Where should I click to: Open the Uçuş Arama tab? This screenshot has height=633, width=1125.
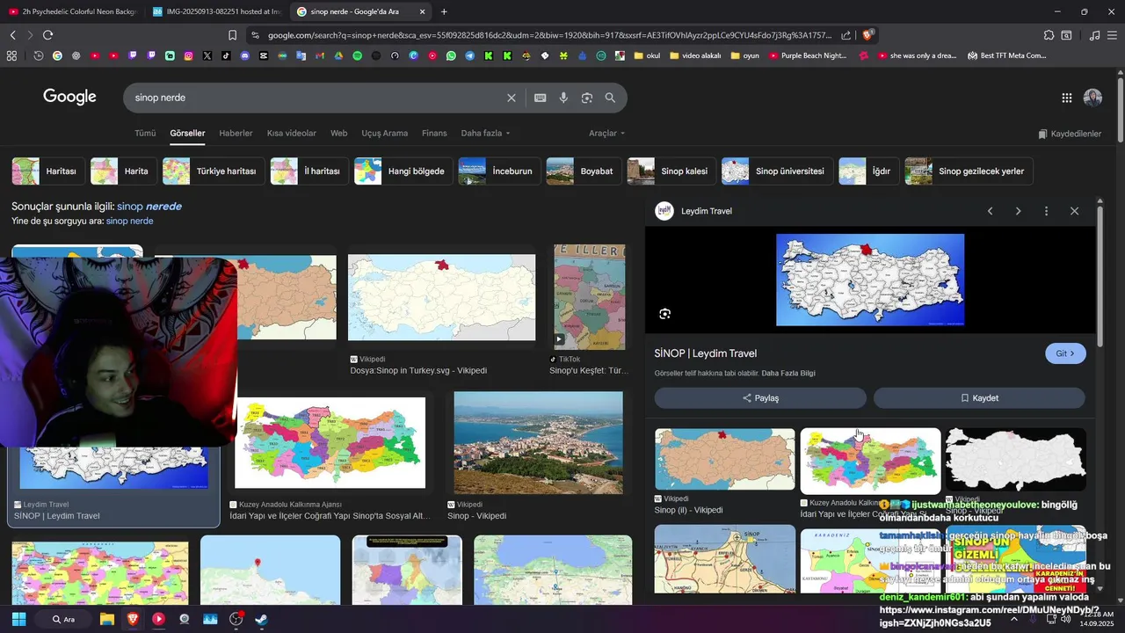[384, 134]
